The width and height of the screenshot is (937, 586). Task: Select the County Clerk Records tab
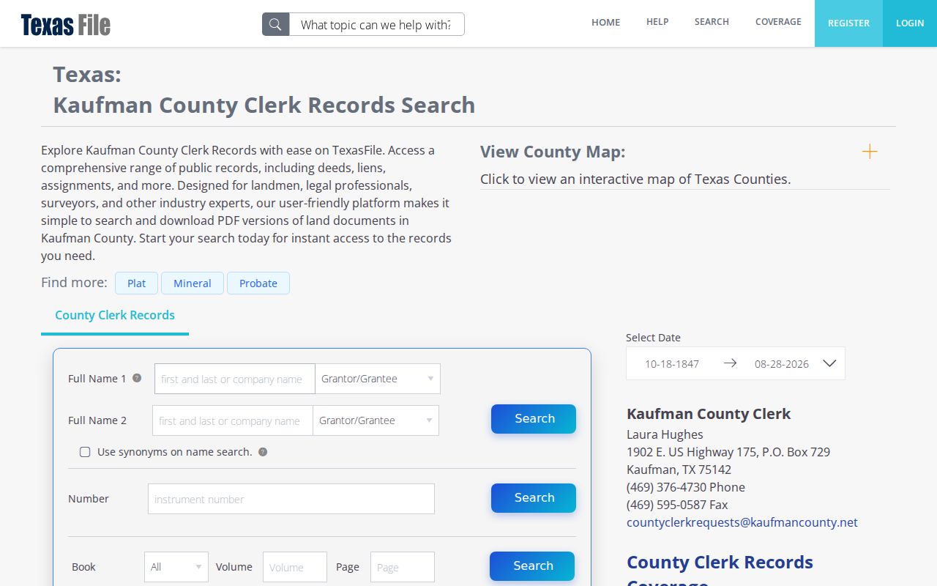(x=115, y=315)
